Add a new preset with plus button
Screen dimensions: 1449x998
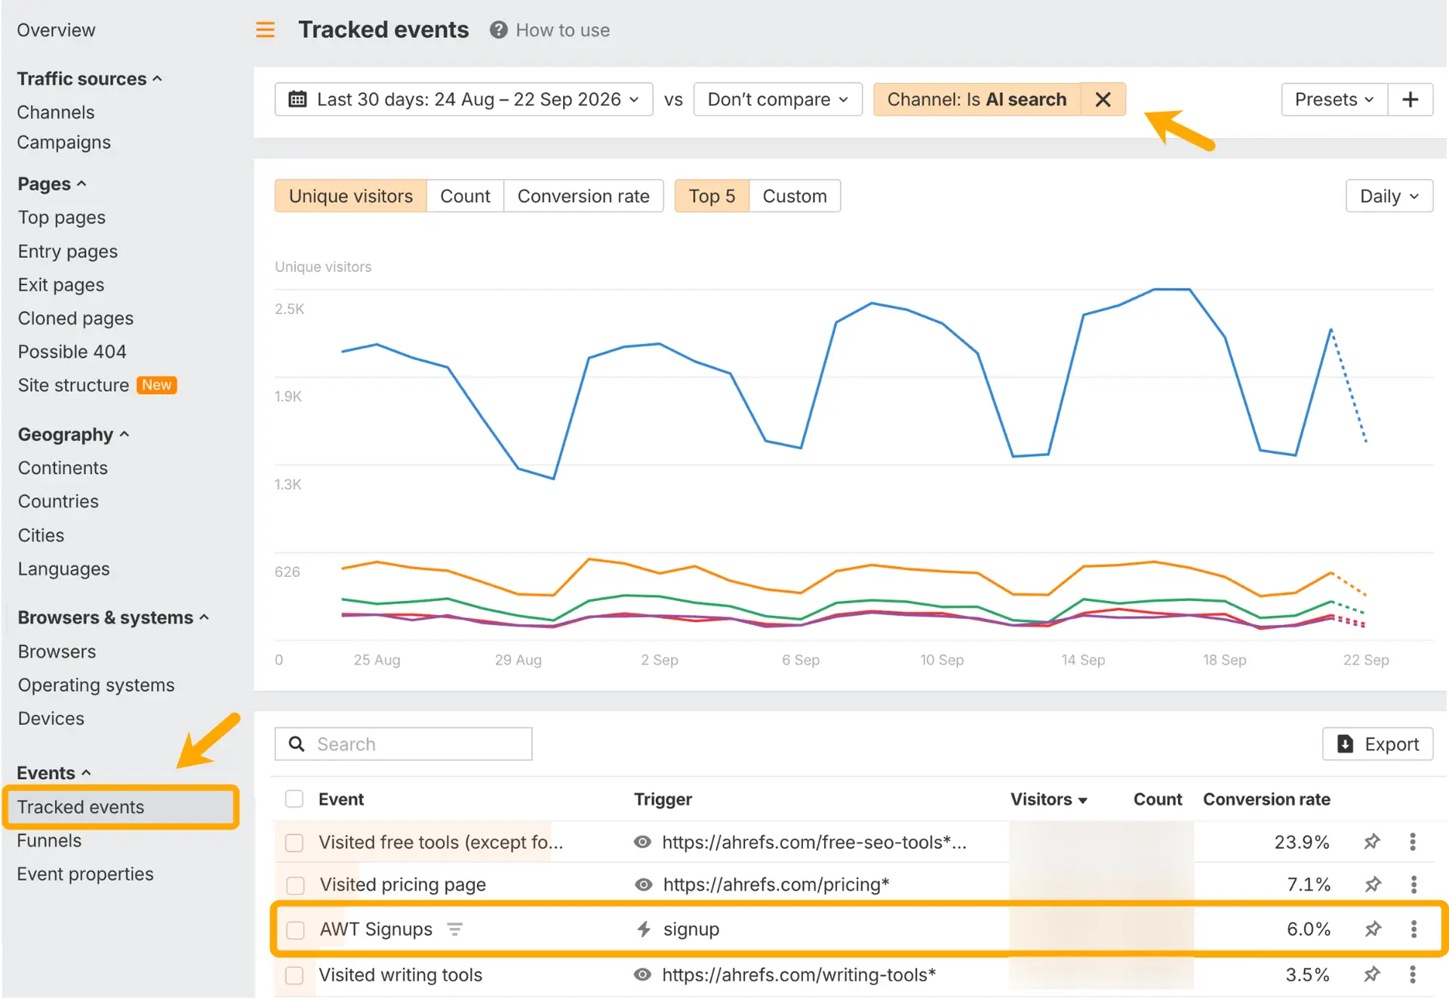click(x=1410, y=100)
